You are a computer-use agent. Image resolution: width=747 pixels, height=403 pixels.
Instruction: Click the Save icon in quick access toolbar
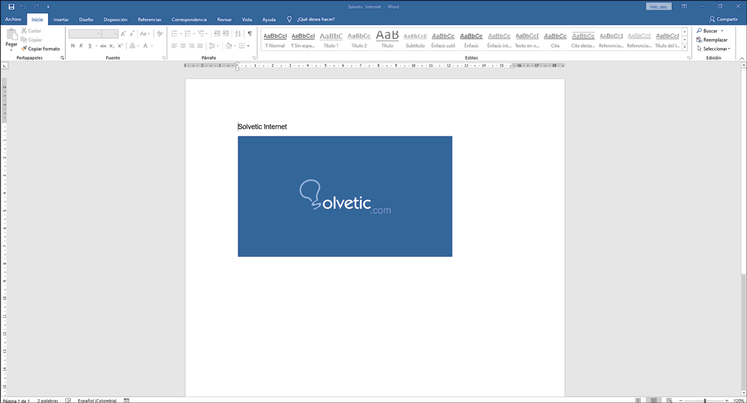click(x=11, y=6)
